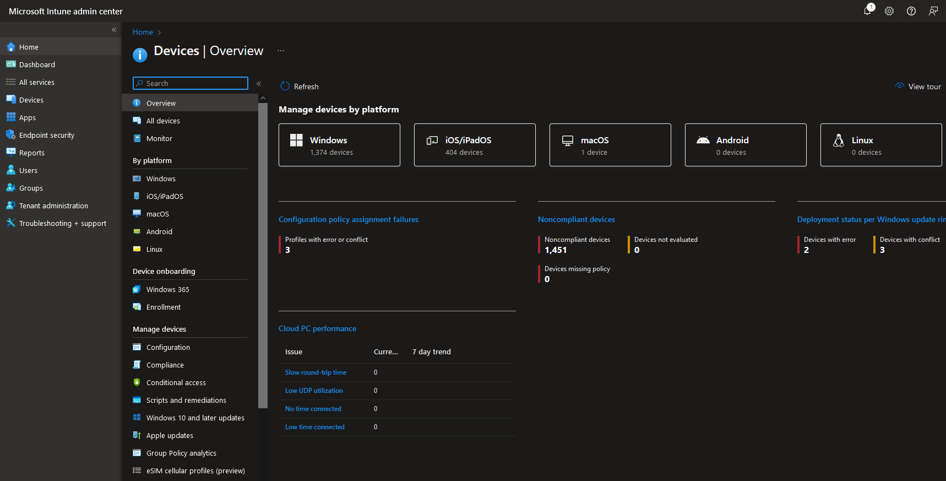Viewport: 946px width, 481px height.
Task: Open the Cloud PC performance link
Action: 317,328
